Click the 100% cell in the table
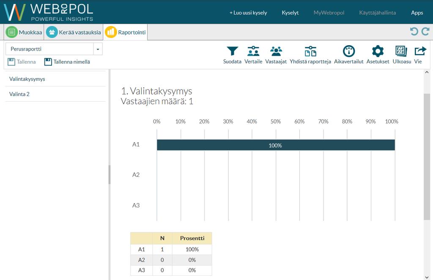This screenshot has width=433, height=280. point(192,250)
